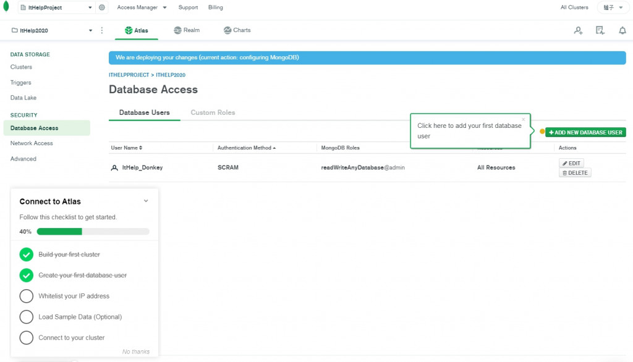Close the add database user tooltip
This screenshot has width=633, height=362.
pos(523,119)
